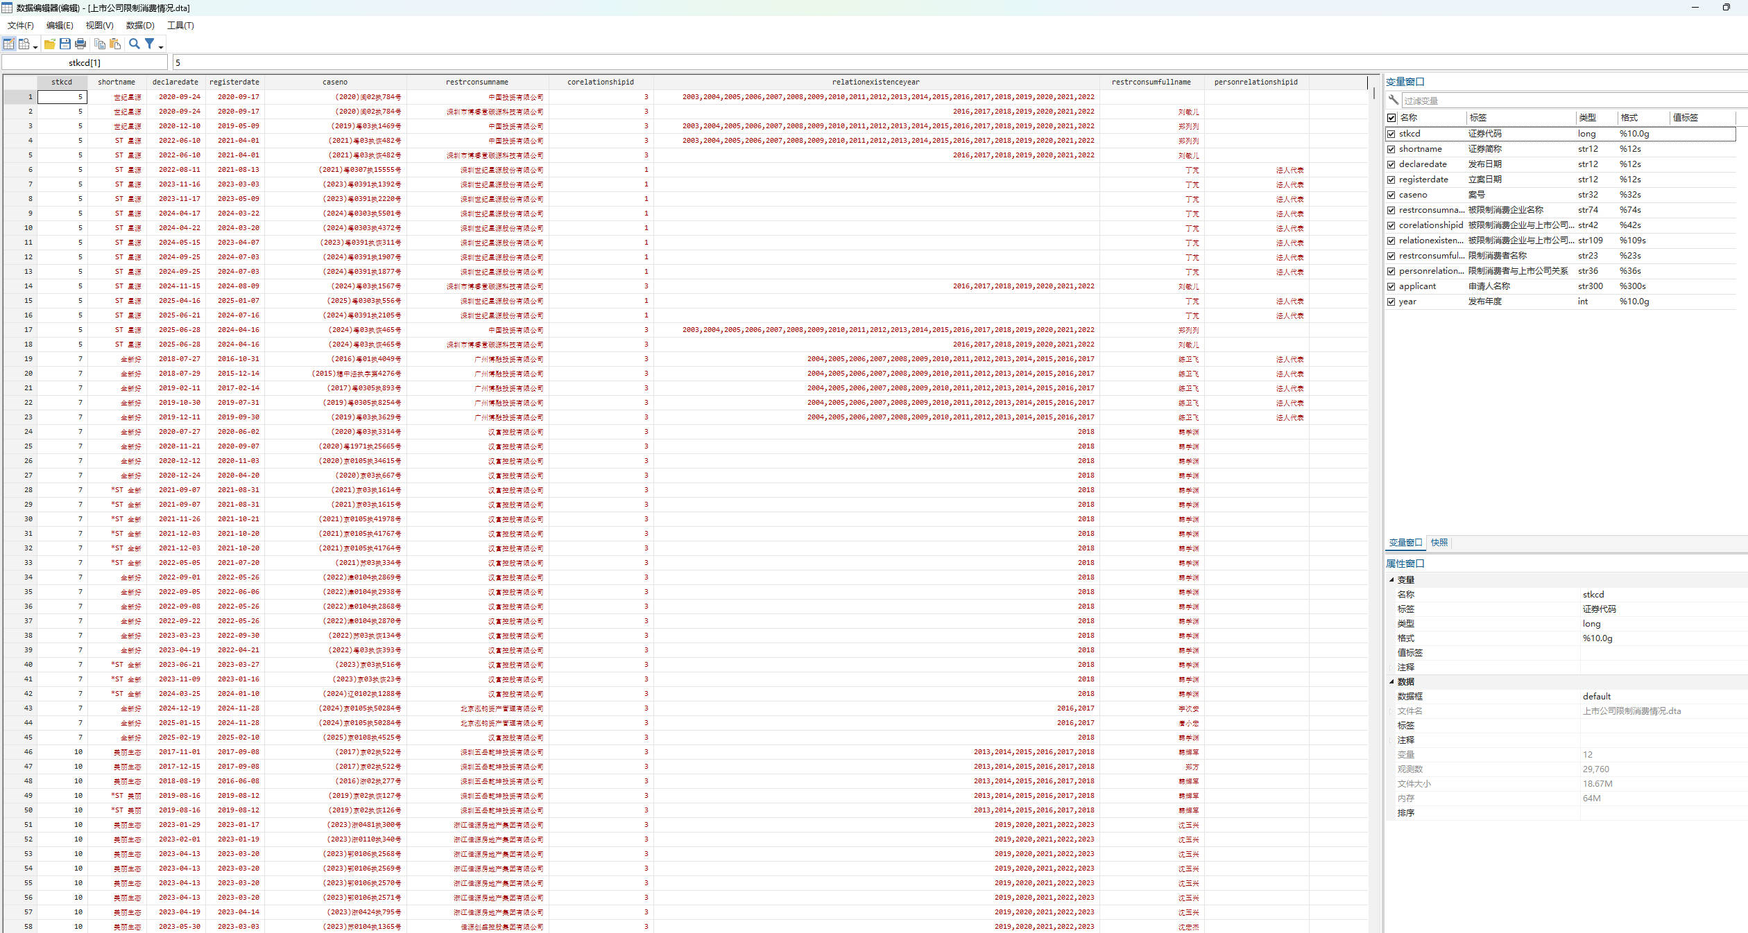The image size is (1748, 933).
Task: Click the open file folder icon
Action: 49,44
